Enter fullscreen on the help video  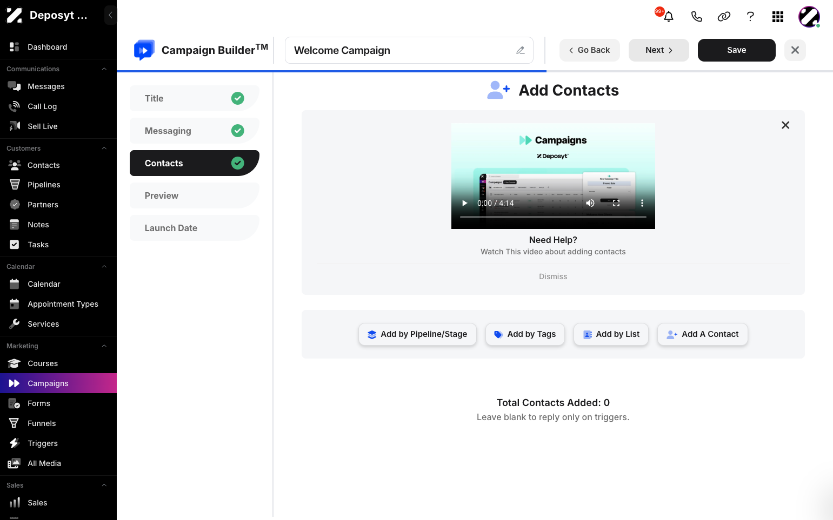tap(616, 203)
